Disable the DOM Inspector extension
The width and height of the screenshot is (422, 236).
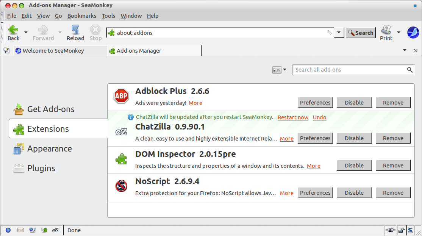click(354, 166)
